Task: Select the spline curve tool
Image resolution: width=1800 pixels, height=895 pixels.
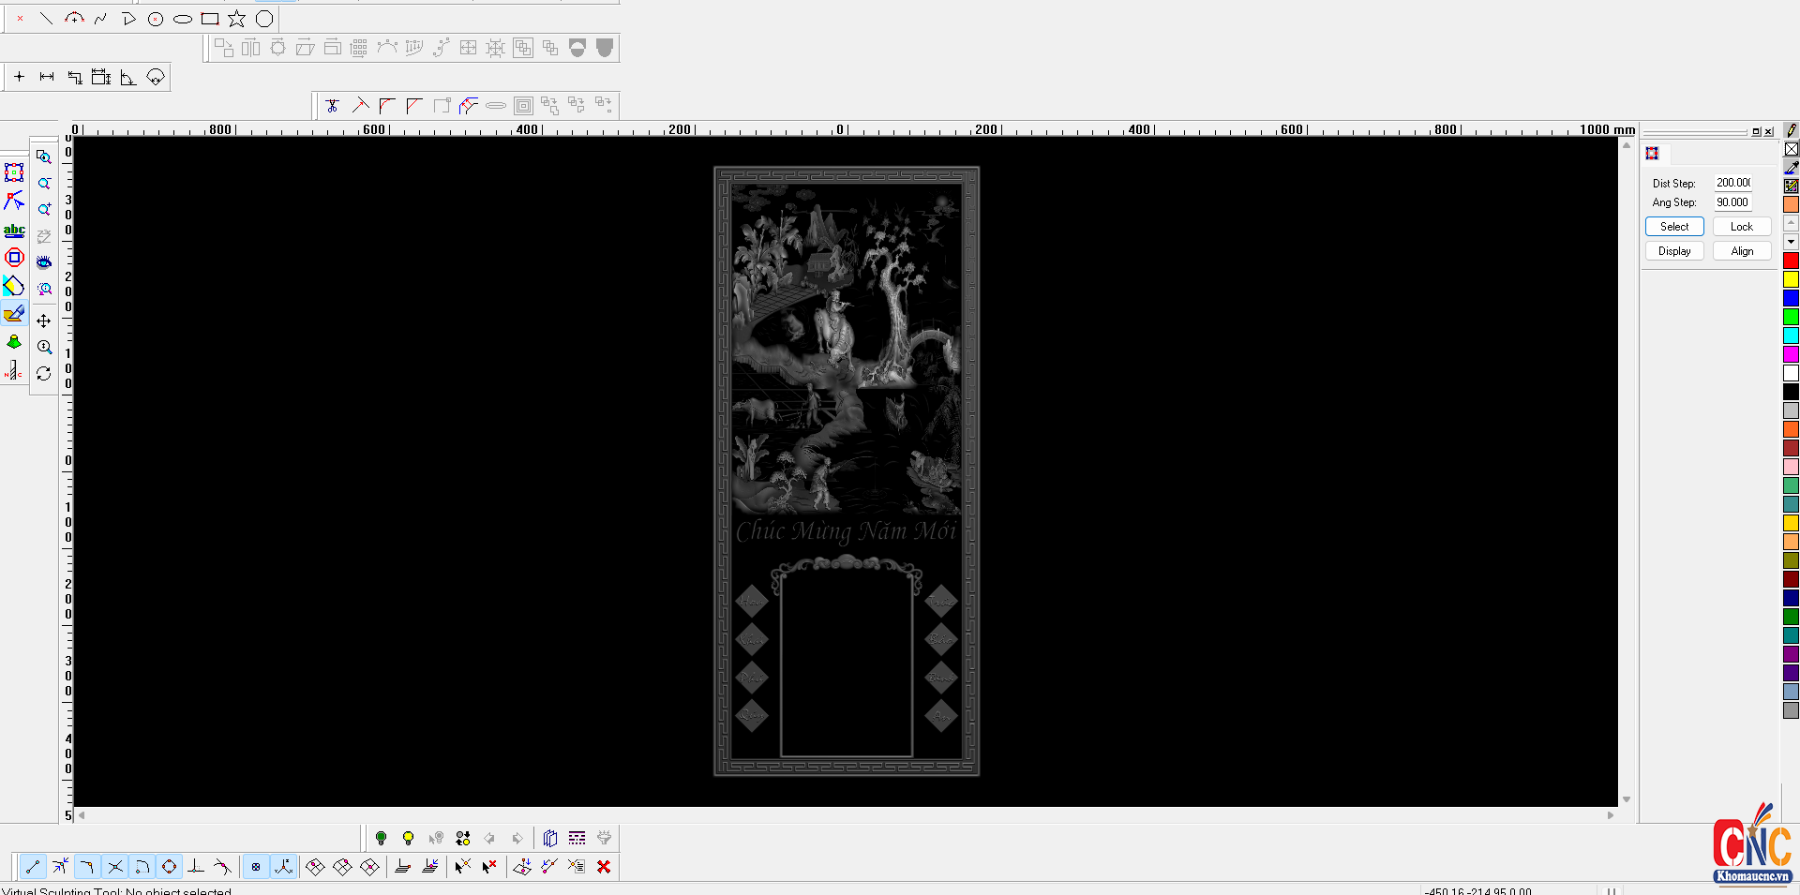Action: pyautogui.click(x=100, y=19)
